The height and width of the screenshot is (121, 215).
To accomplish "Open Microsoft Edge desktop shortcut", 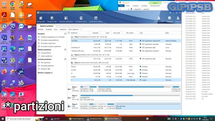I will coord(13,50).
